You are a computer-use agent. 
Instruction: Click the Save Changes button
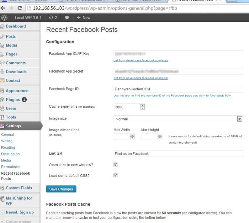tap(61, 189)
